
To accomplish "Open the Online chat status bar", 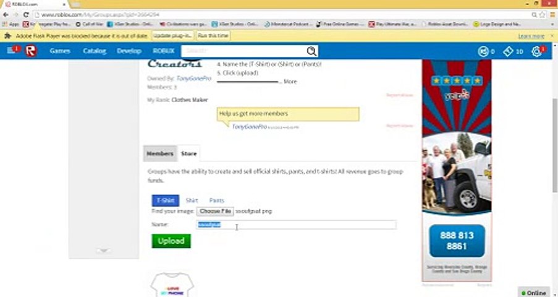I will pyautogui.click(x=534, y=293).
